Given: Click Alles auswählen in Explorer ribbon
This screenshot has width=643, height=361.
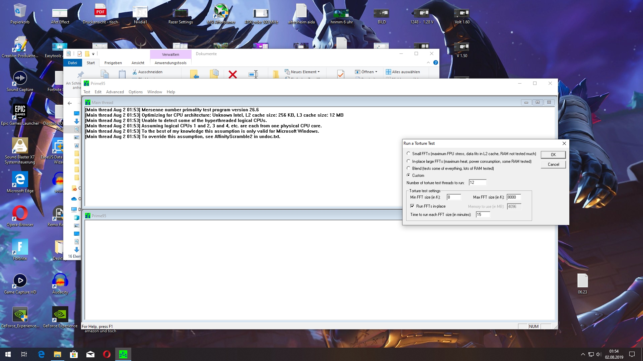Looking at the screenshot, I should pyautogui.click(x=403, y=72).
